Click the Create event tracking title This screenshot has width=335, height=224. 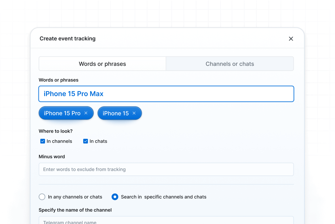tap(68, 39)
